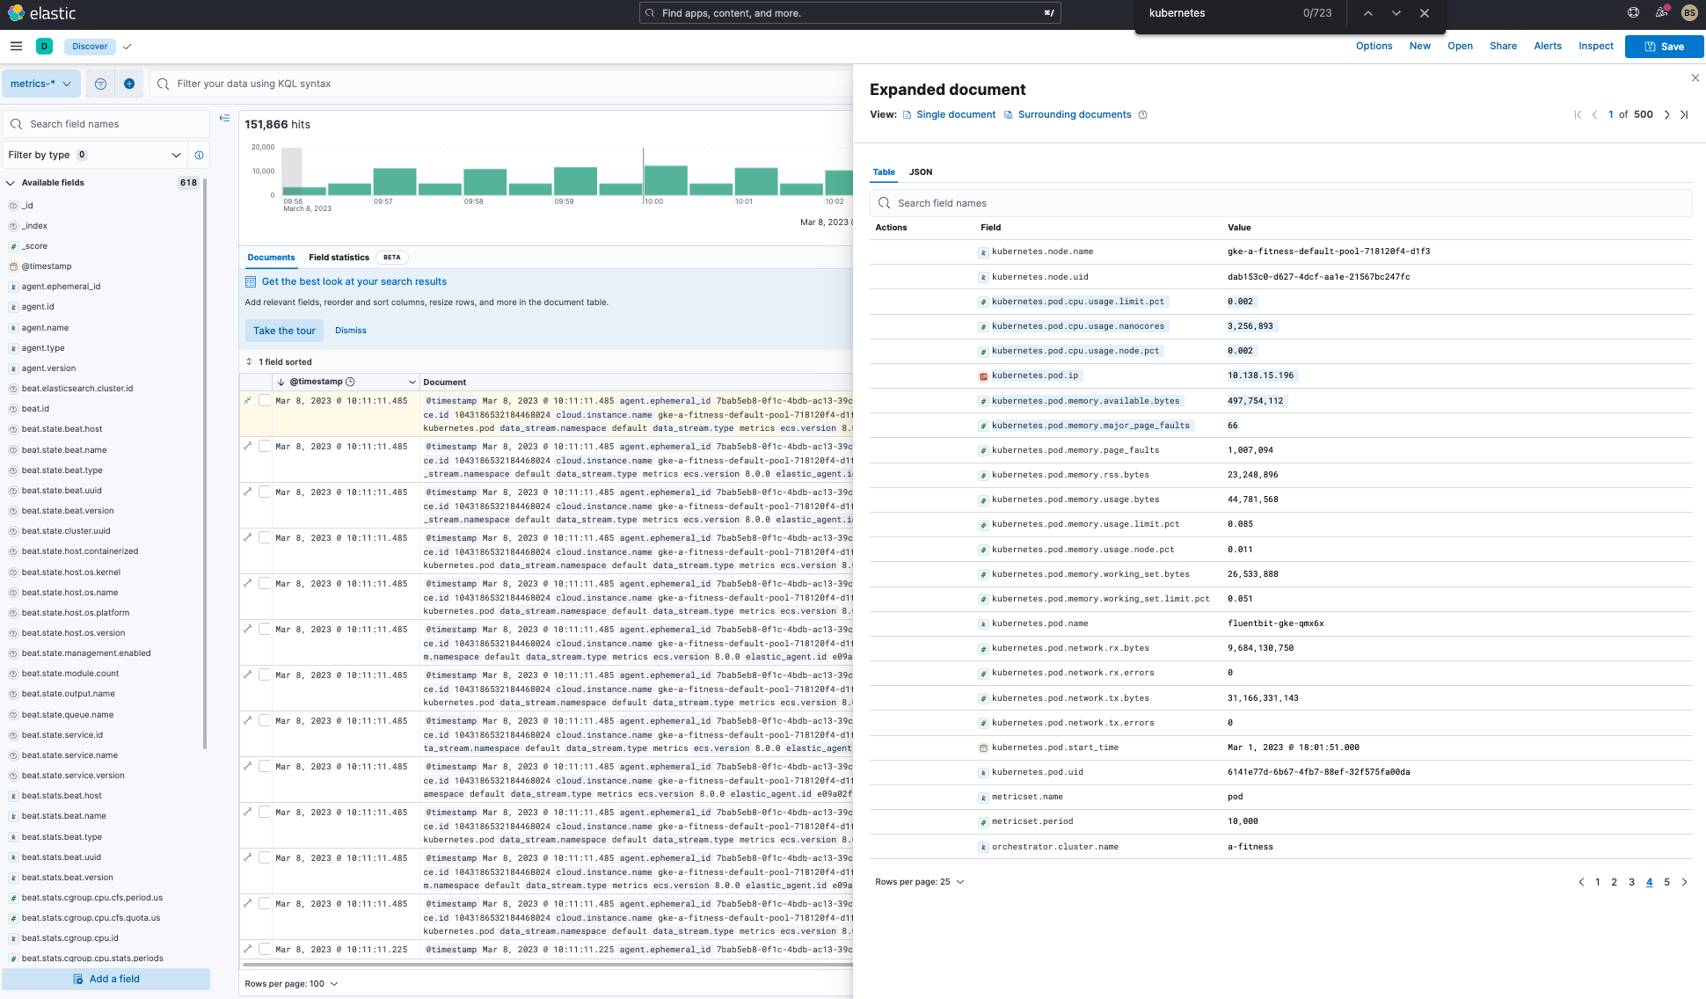Open the Filter by type dropdown

tap(93, 155)
